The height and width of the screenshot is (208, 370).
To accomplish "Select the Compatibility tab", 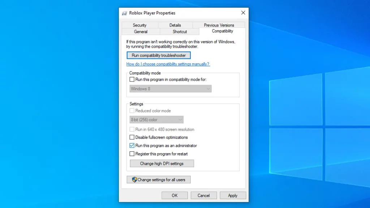I will 222,31.
